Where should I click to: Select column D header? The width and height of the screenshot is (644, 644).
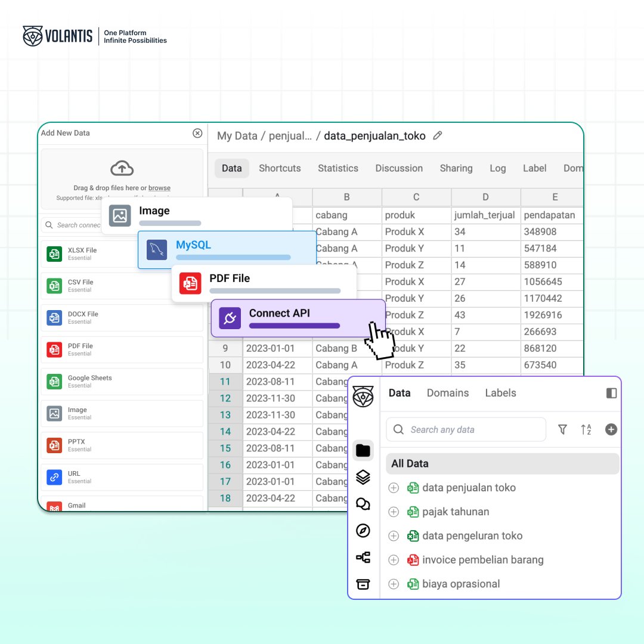click(x=485, y=197)
